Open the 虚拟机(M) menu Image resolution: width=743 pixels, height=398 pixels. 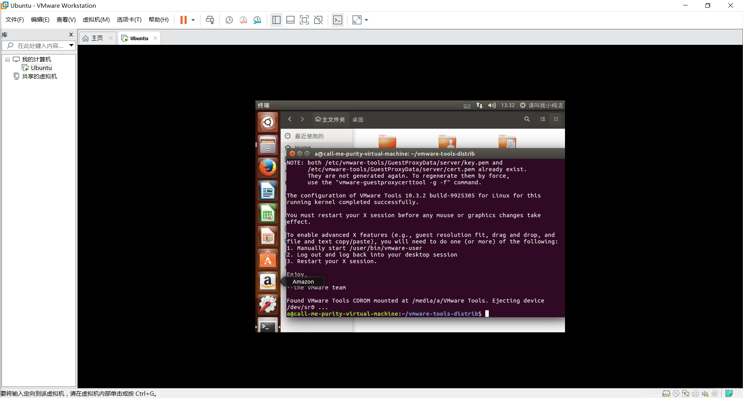[96, 20]
